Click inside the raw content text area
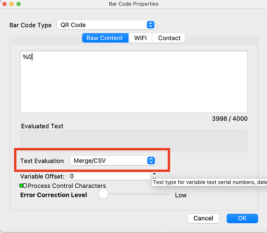The image size is (267, 233). [134, 82]
